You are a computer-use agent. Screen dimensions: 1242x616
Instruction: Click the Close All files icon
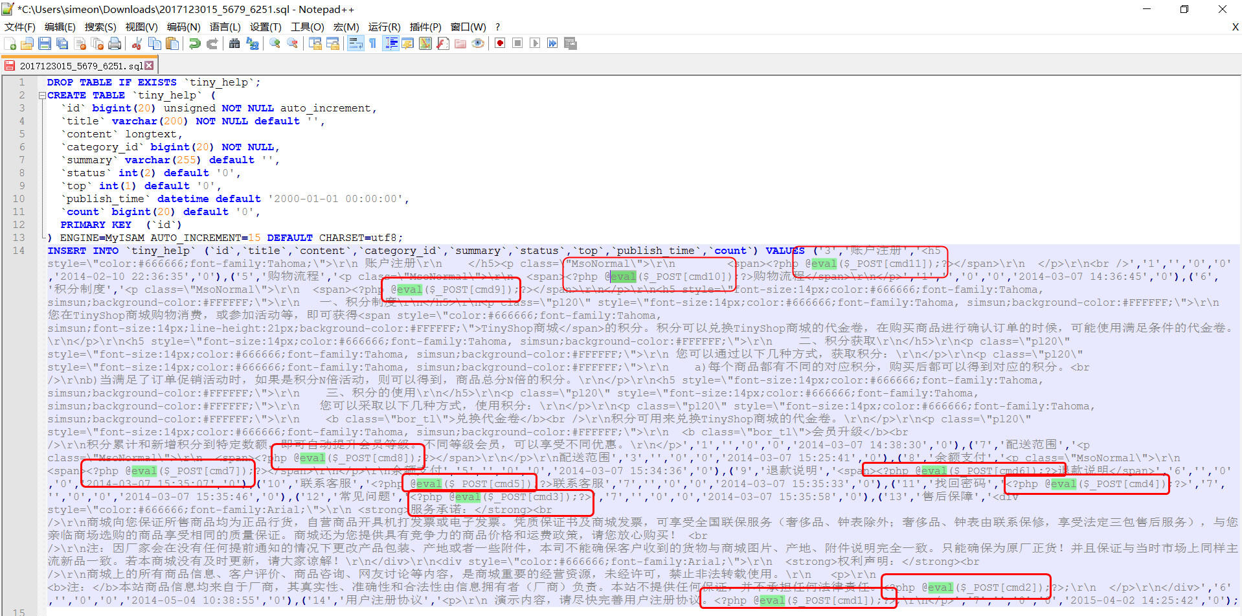tap(97, 43)
